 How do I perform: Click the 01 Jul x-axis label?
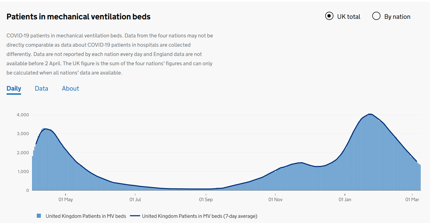point(135,200)
